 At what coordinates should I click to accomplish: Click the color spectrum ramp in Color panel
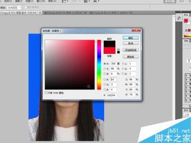pyautogui.click(x=188, y=36)
